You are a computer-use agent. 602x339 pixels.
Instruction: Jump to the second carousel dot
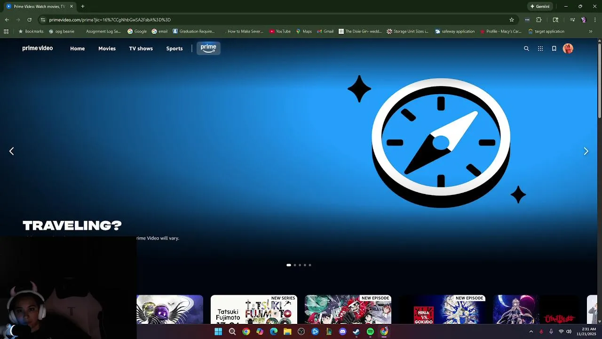[x=295, y=265]
